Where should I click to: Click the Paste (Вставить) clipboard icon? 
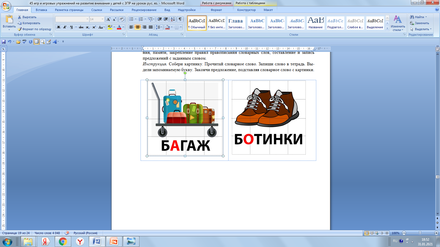(9, 19)
